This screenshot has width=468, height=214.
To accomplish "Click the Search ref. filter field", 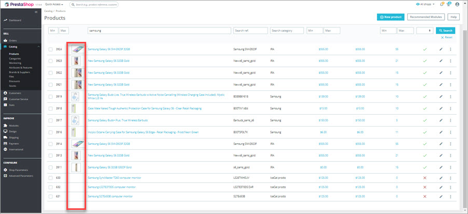I will coord(251,30).
